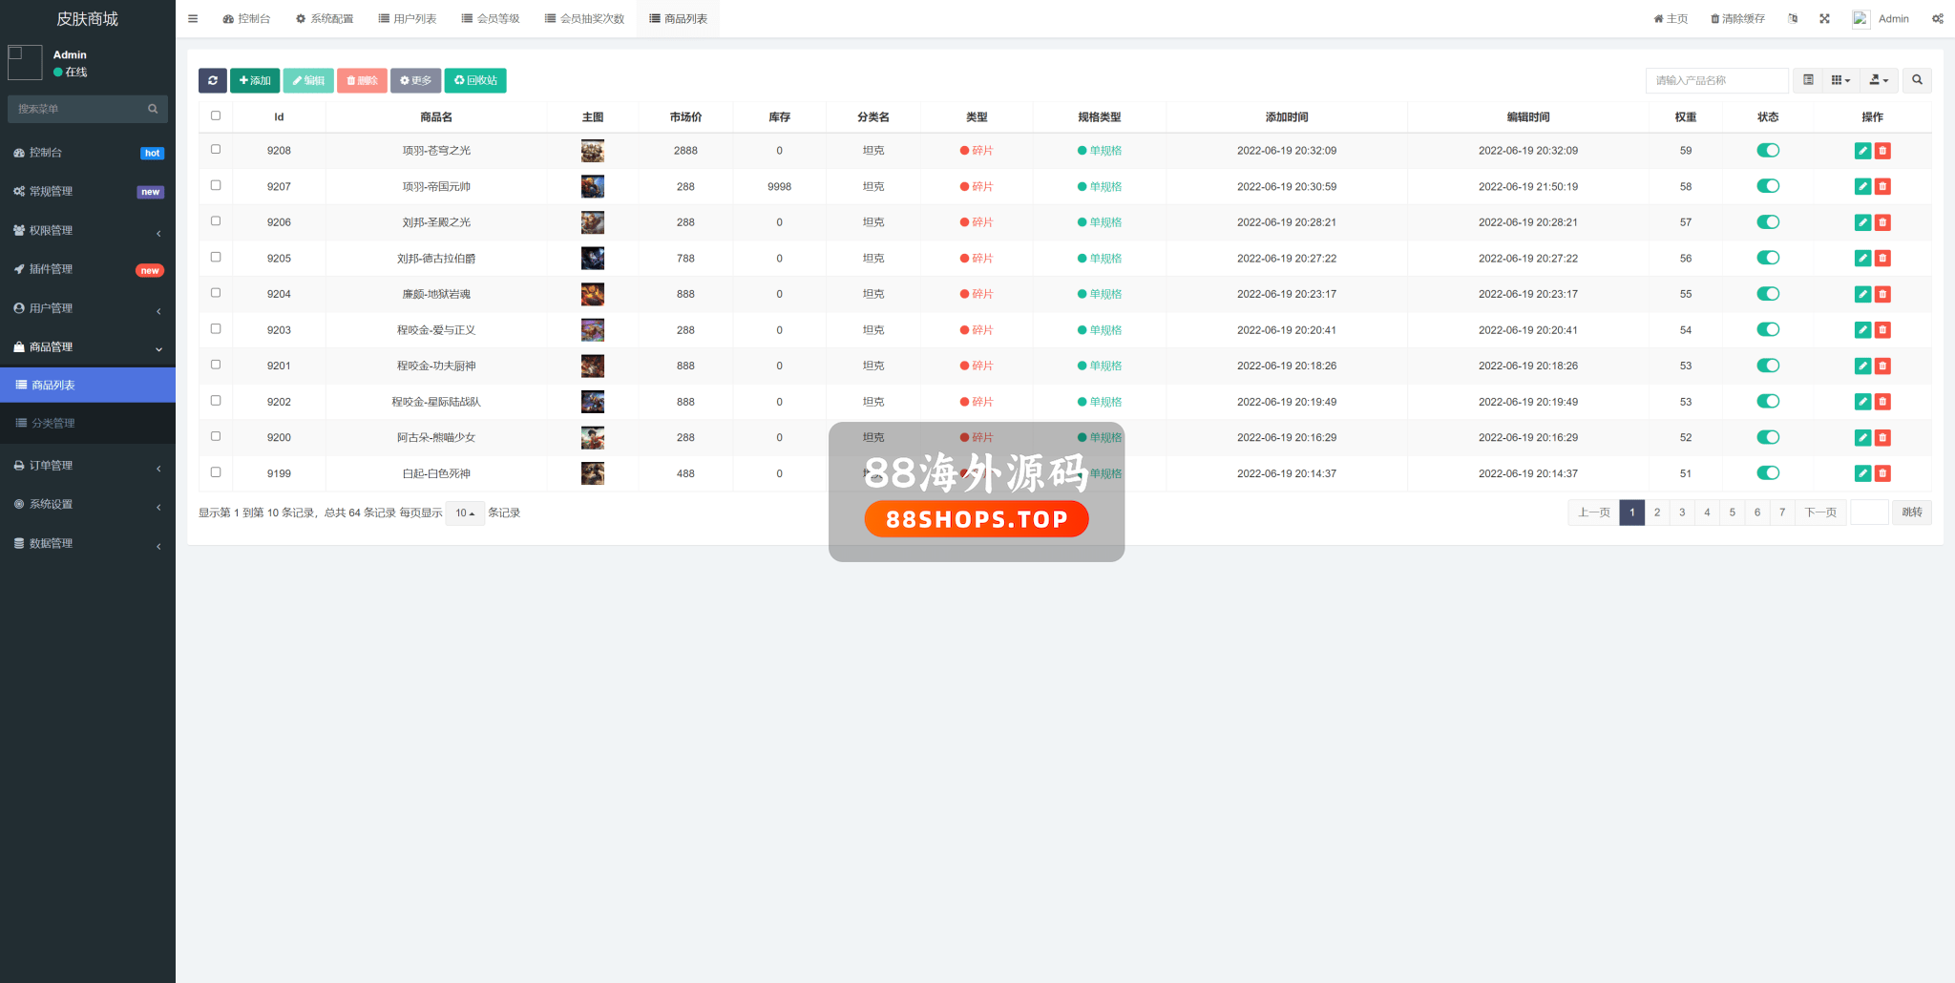The image size is (1955, 983).
Task: Check the select-all checkbox in the table header
Action: pyautogui.click(x=216, y=116)
